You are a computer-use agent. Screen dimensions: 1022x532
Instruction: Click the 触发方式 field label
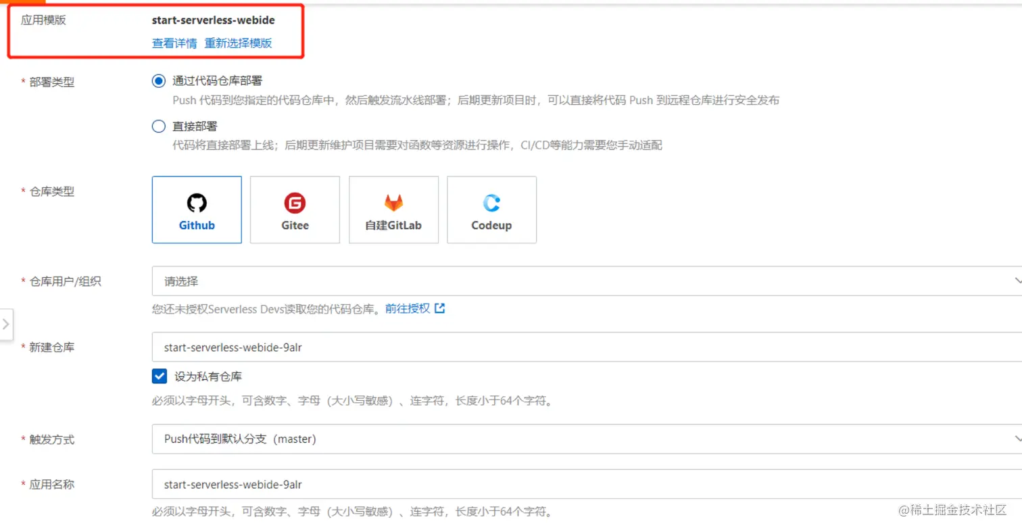coord(51,439)
